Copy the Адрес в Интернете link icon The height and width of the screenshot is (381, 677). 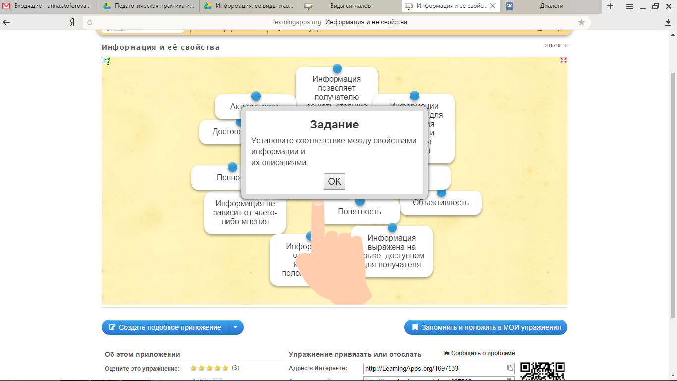[509, 368]
